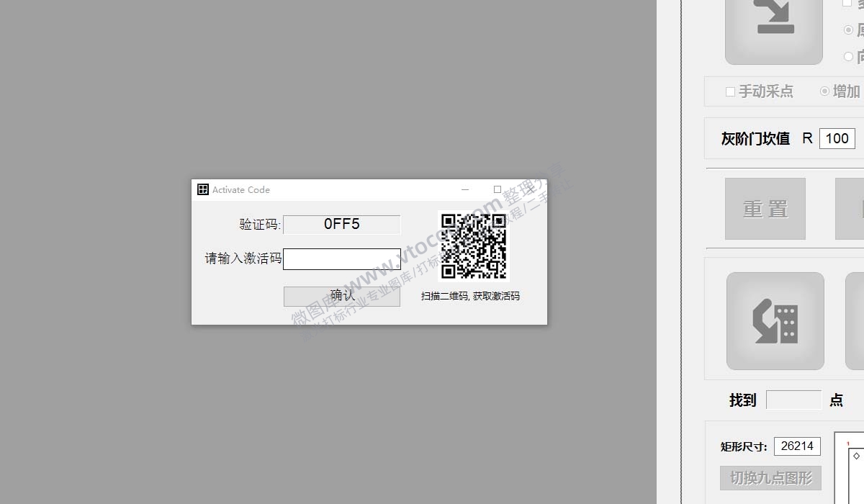Click the Activate Code title bar icon

(x=202, y=189)
